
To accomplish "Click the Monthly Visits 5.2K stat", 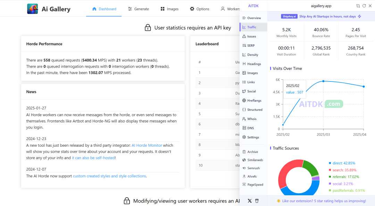I will tap(286, 33).
